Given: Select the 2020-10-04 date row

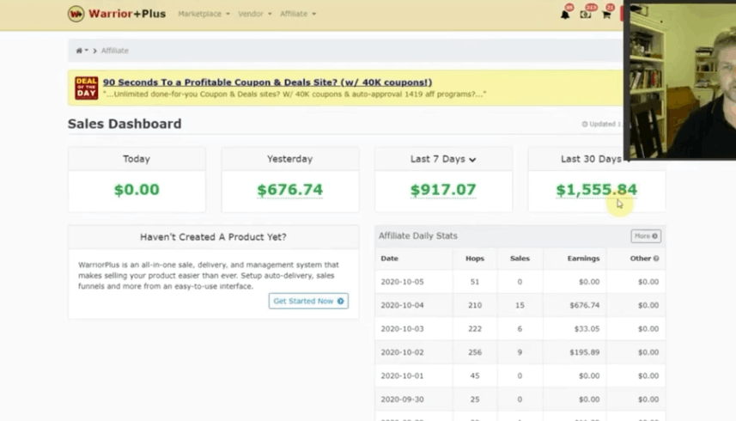Looking at the screenshot, I should 520,305.
